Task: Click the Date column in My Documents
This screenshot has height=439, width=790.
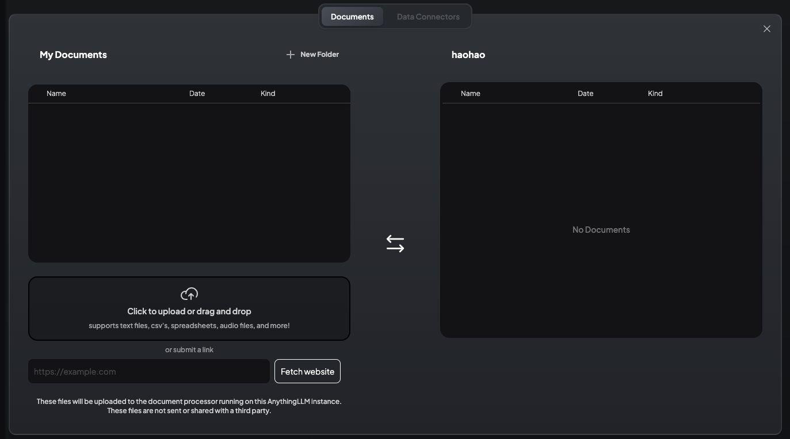Action: click(197, 93)
